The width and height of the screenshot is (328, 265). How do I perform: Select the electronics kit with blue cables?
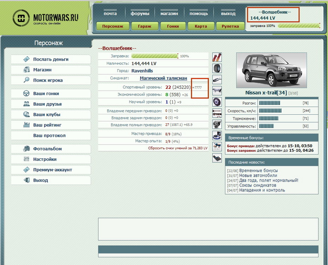217,135
